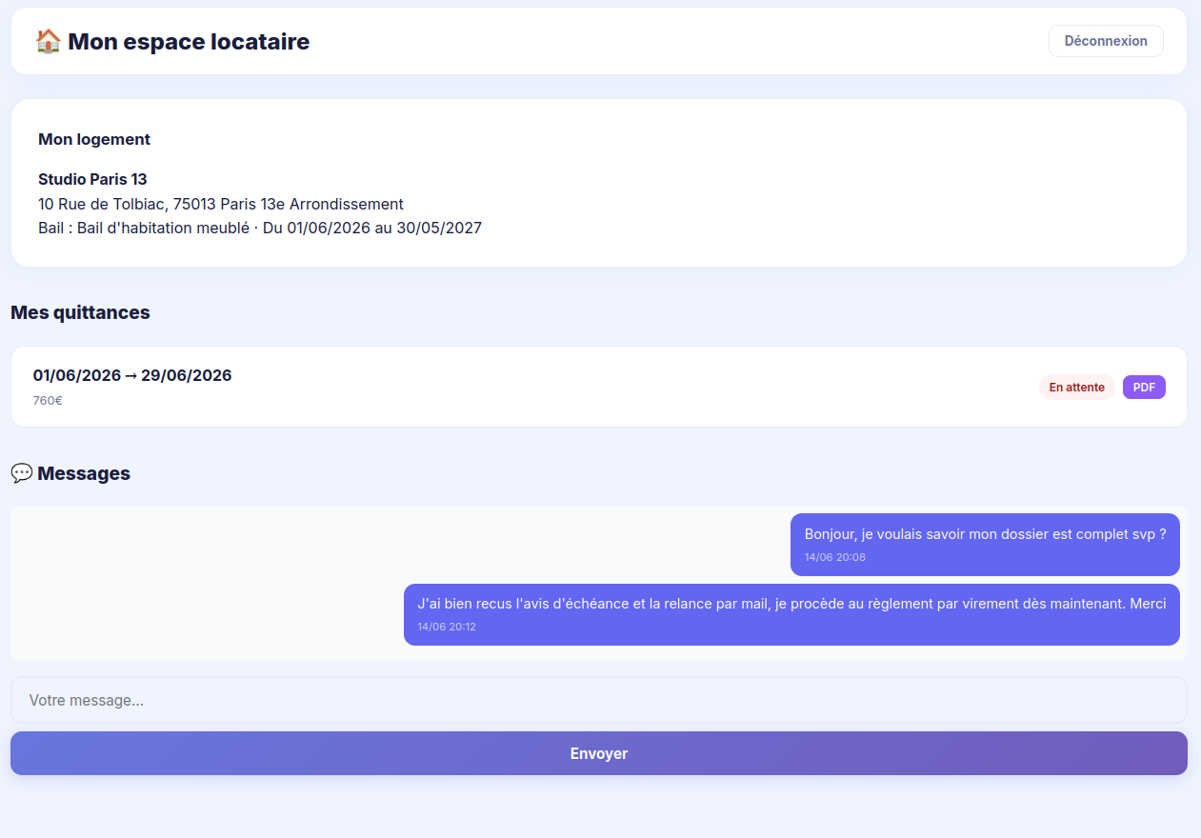The width and height of the screenshot is (1201, 838).
Task: Focus the Votre message input field
Action: tap(599, 700)
